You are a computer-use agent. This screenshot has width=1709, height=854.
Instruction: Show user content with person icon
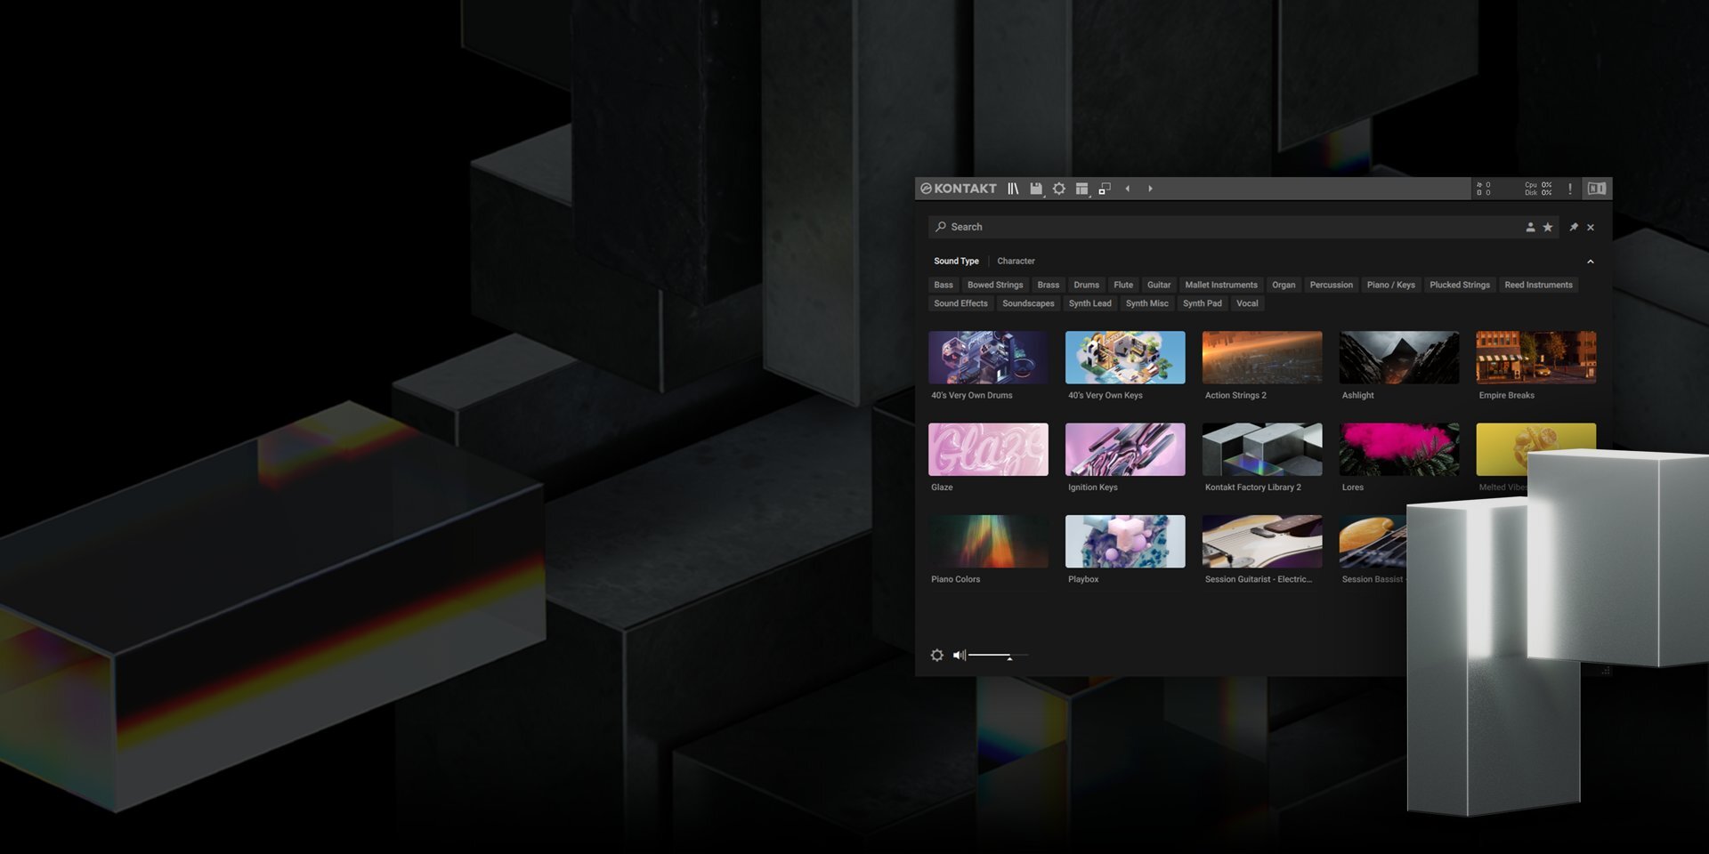click(1530, 228)
